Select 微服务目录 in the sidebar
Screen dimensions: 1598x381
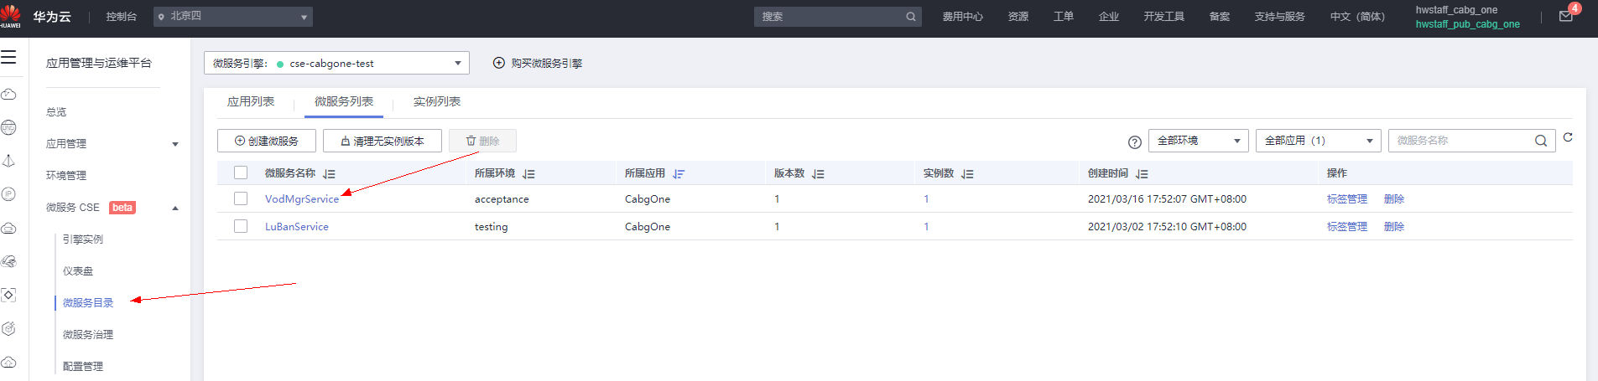click(88, 303)
